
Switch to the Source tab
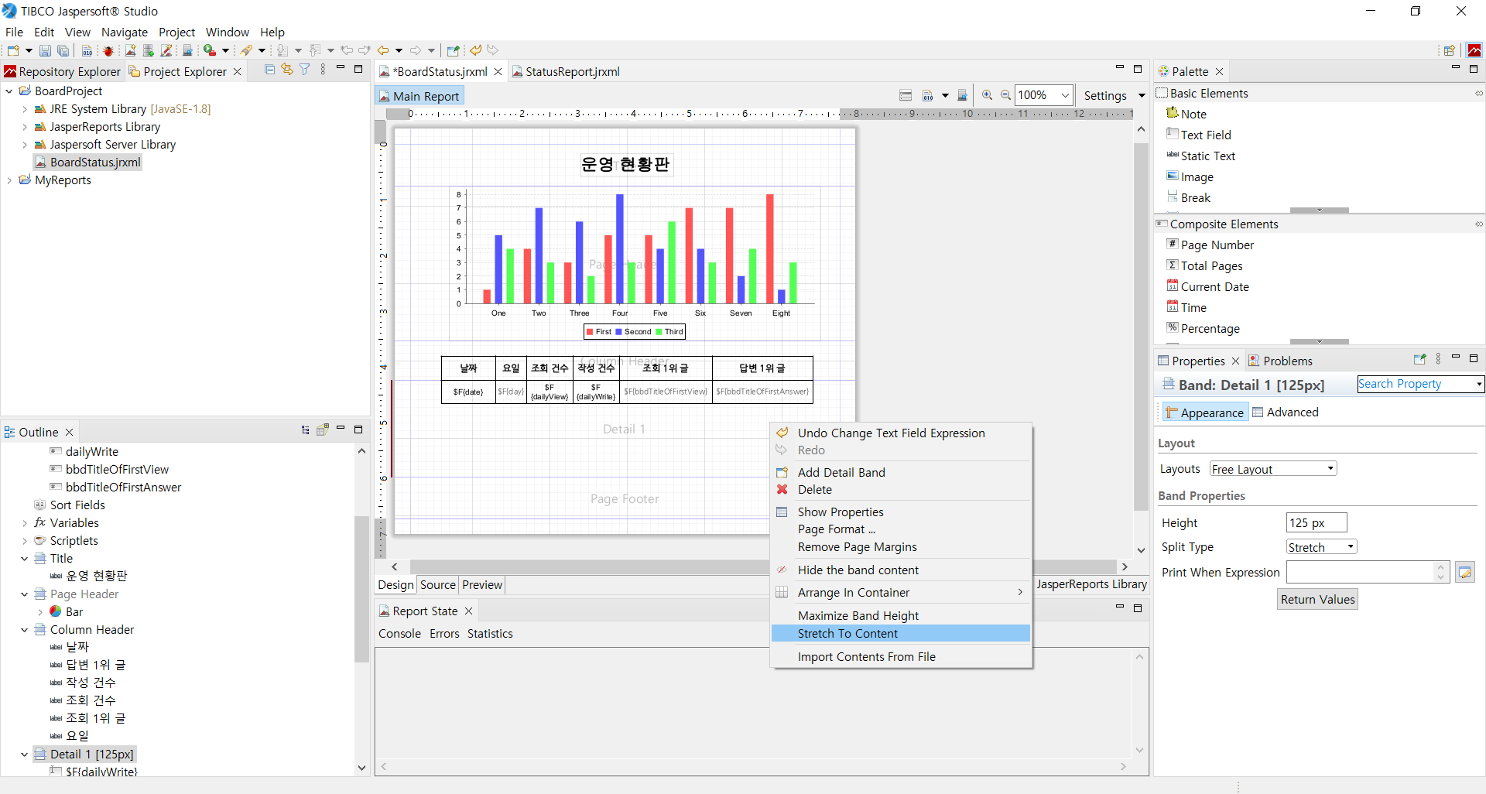438,585
